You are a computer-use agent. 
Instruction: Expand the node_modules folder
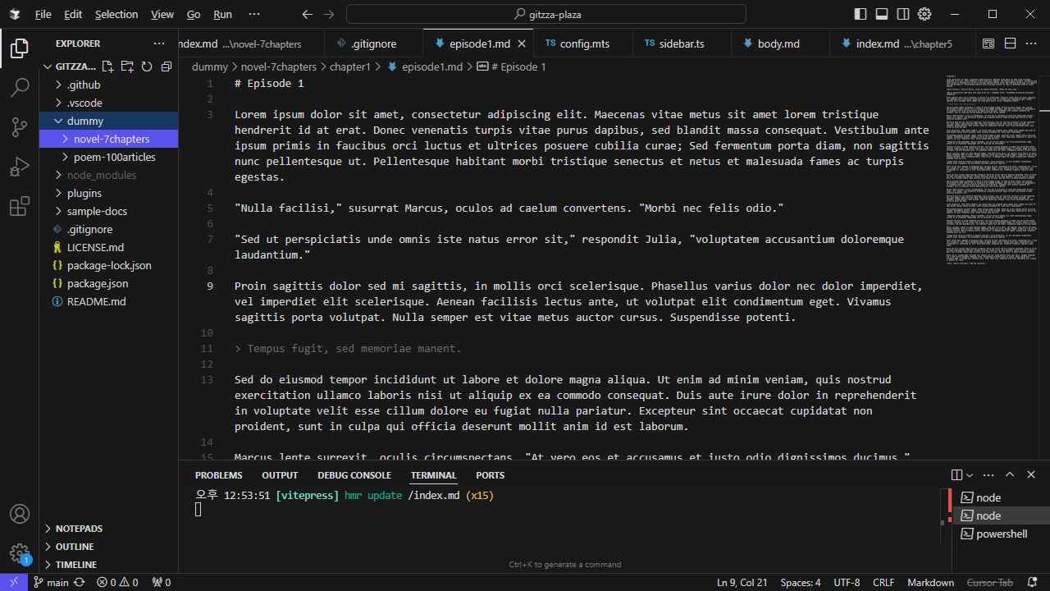[108, 175]
